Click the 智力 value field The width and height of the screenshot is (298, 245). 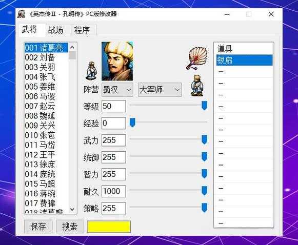click(114, 174)
